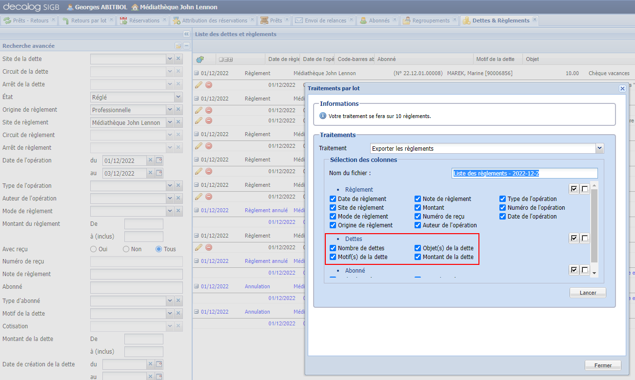Click the Nom du fichier text field
Screen dimensions: 635x380
point(524,174)
